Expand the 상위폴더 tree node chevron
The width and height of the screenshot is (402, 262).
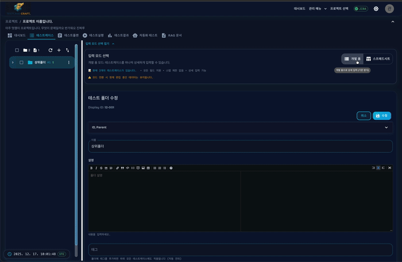13,62
